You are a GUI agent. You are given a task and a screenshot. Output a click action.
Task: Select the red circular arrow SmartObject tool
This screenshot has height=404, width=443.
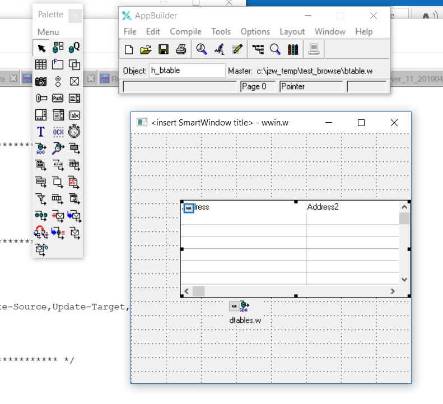41,232
